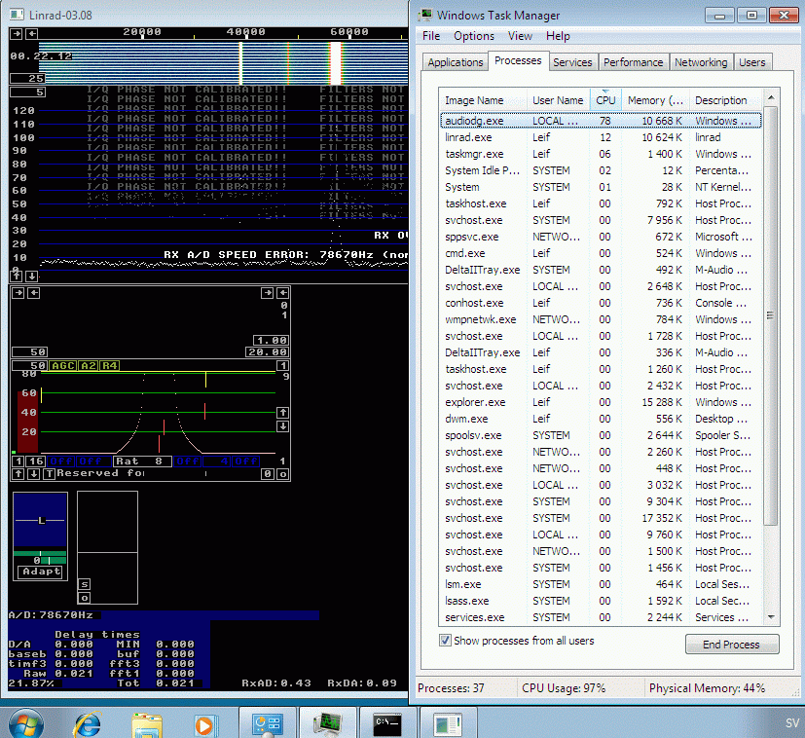
Task: Switch to the Services tab
Action: tap(572, 62)
